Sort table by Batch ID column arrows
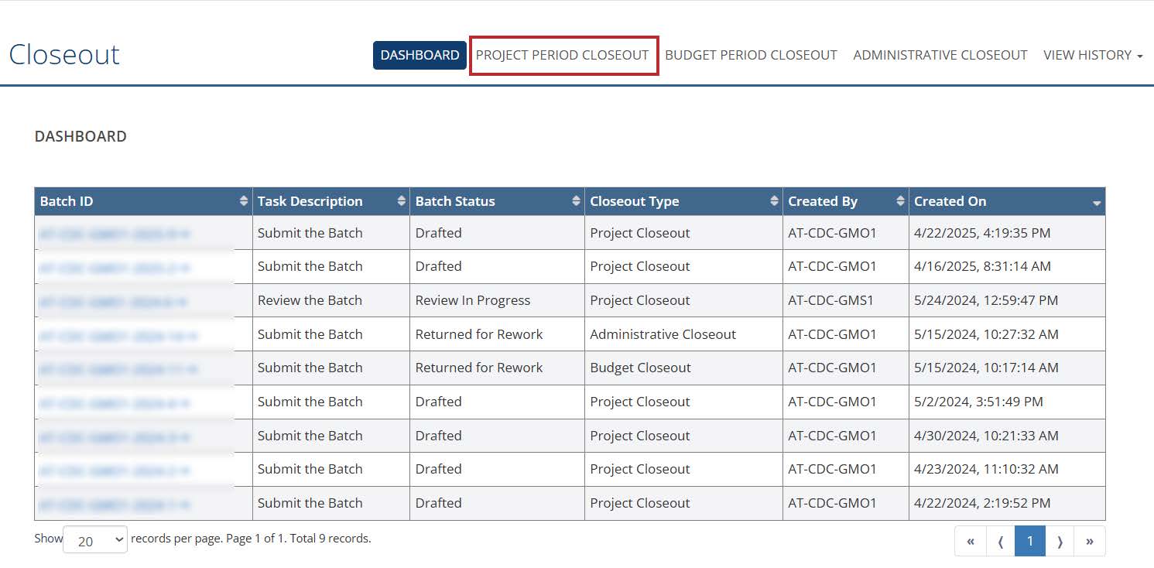The height and width of the screenshot is (568, 1154). pos(244,201)
